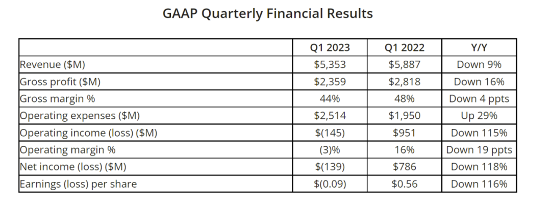
Task: Click the Down 4 ppts cell
Action: [479, 99]
